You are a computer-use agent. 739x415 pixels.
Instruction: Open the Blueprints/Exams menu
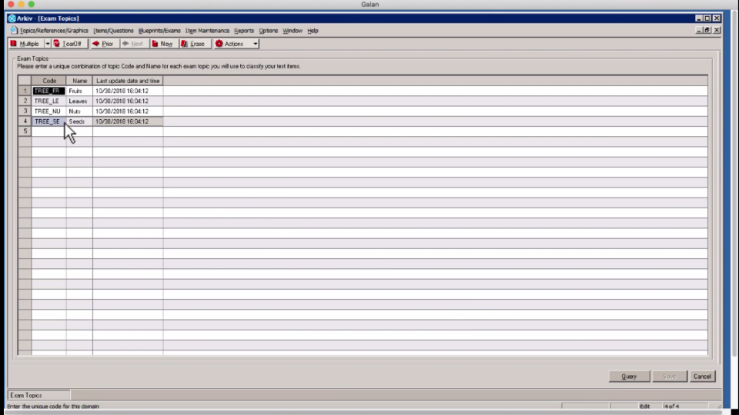(x=159, y=31)
